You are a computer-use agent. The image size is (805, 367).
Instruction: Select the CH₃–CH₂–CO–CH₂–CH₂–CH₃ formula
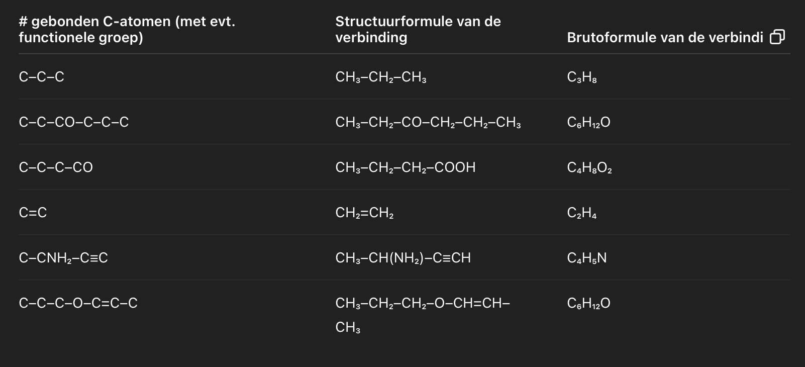[428, 123]
